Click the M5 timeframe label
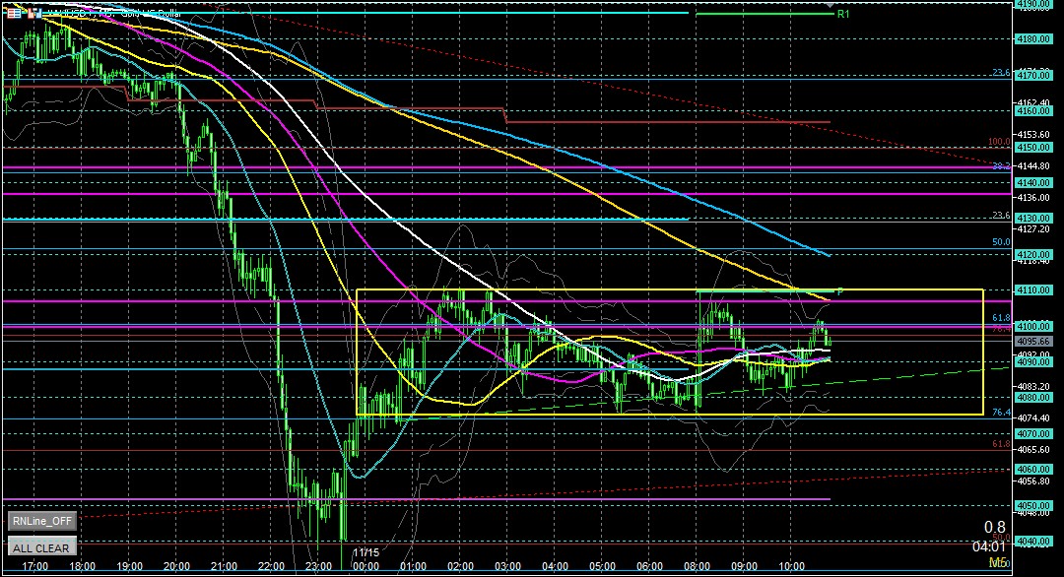This screenshot has height=577, width=1064. coord(997,562)
